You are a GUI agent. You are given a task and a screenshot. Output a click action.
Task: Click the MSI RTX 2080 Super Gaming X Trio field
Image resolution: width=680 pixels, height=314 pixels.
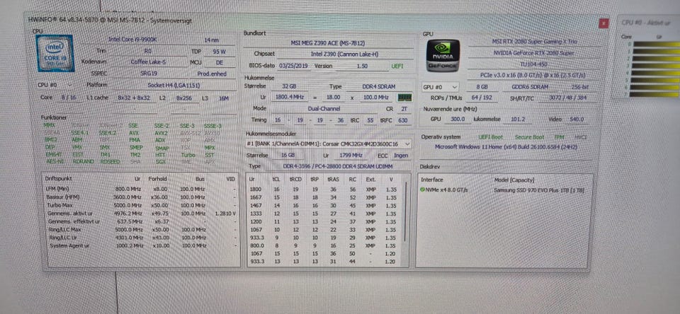click(534, 42)
